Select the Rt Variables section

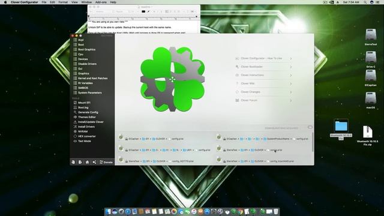coord(85,83)
